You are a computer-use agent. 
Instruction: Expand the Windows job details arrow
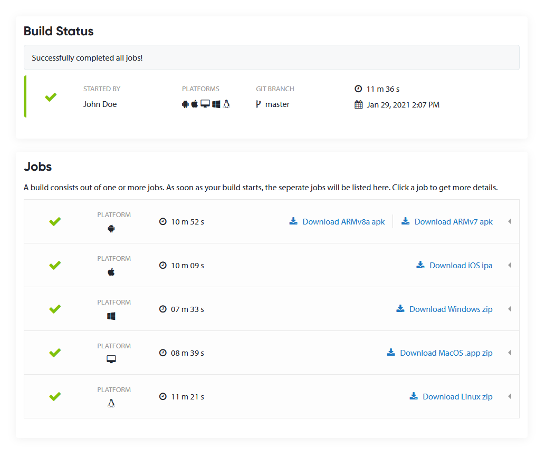click(x=510, y=309)
